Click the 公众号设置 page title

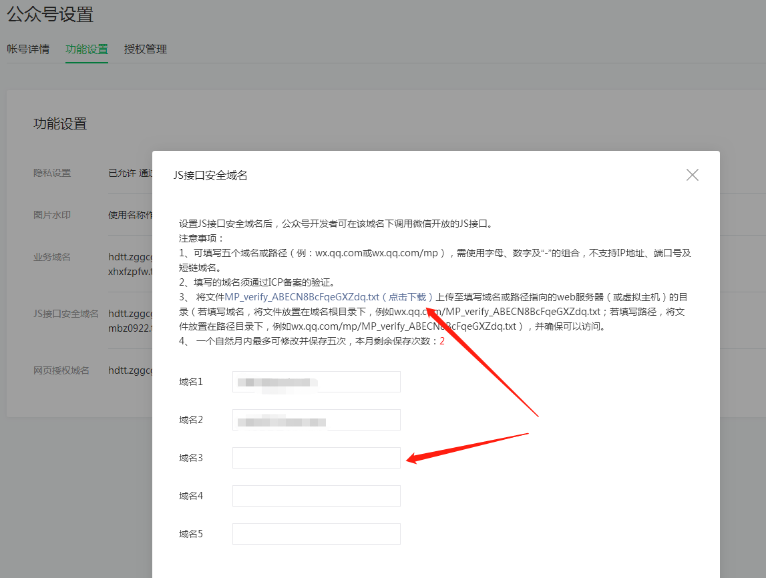click(50, 14)
